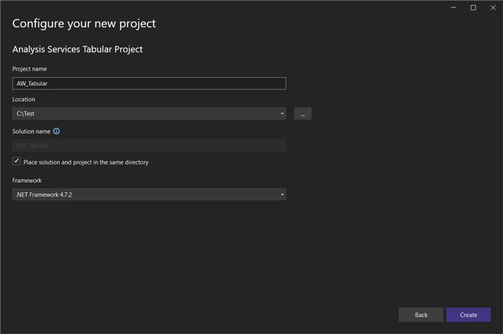Click the disabled Solution name field
The width and height of the screenshot is (503, 334).
pyautogui.click(x=149, y=146)
